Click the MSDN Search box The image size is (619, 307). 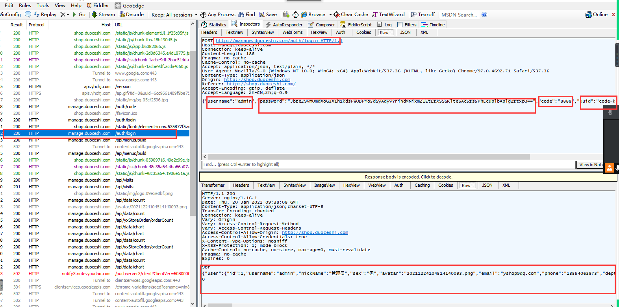[x=459, y=15]
